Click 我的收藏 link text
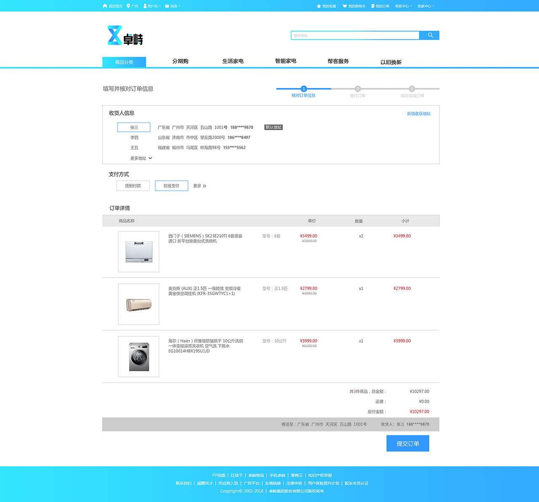The image size is (539, 502). pos(329,6)
